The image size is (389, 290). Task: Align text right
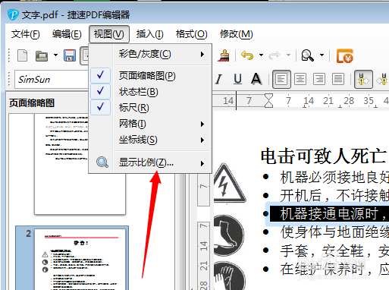tap(319, 79)
